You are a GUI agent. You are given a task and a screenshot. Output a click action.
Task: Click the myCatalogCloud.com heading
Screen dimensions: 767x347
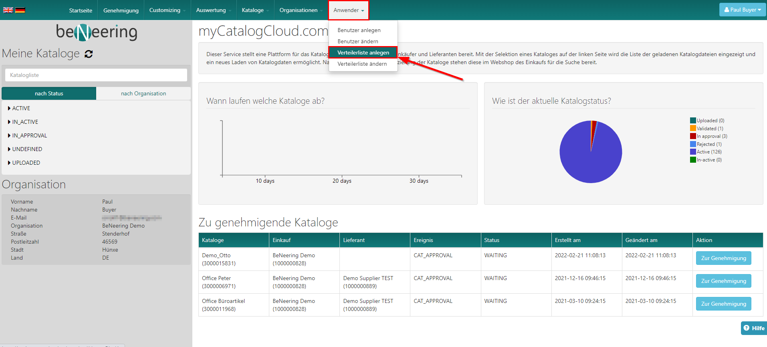coord(263,31)
